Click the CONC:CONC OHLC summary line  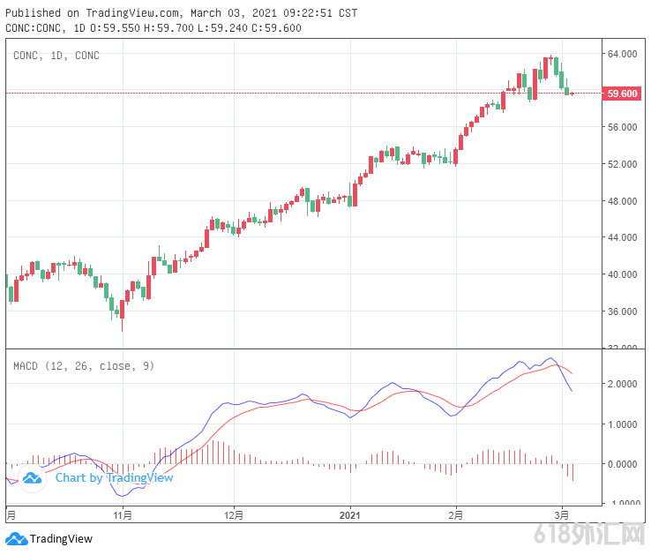tap(153, 27)
